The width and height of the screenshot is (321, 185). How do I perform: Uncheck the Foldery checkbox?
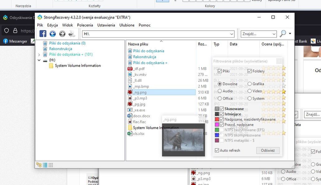pyautogui.click(x=249, y=71)
